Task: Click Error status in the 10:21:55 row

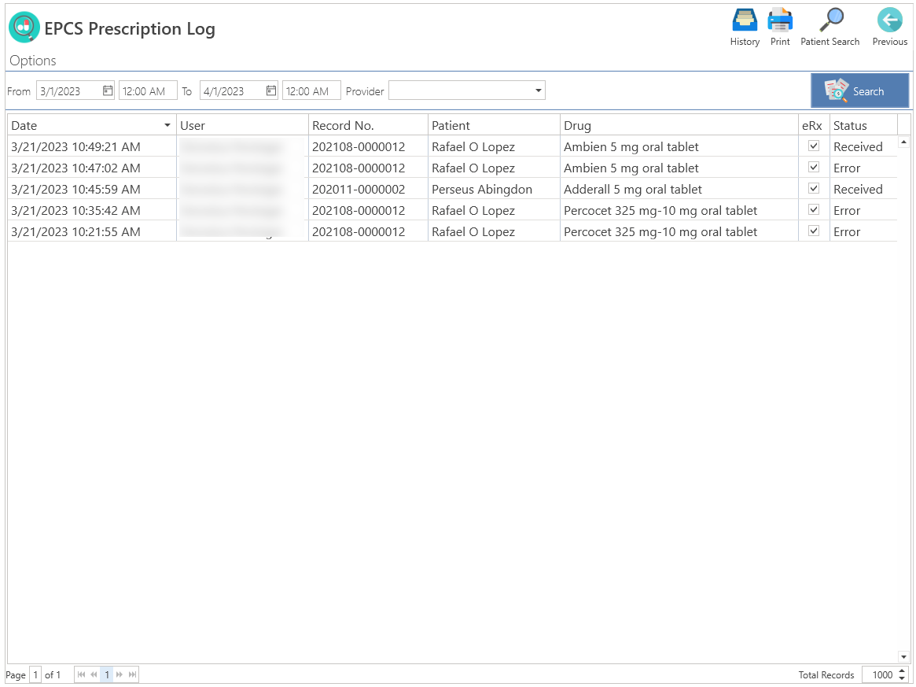Action: 847,232
